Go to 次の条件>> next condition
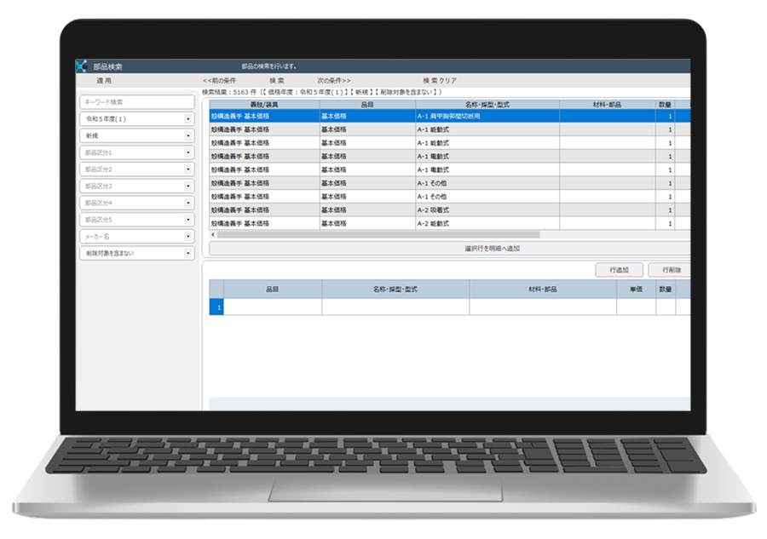The width and height of the screenshot is (767, 539). point(334,80)
